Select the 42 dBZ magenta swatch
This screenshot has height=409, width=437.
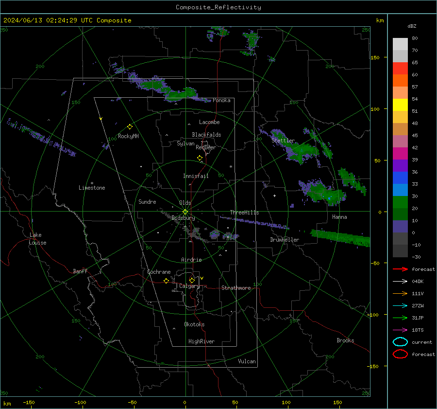(x=400, y=153)
